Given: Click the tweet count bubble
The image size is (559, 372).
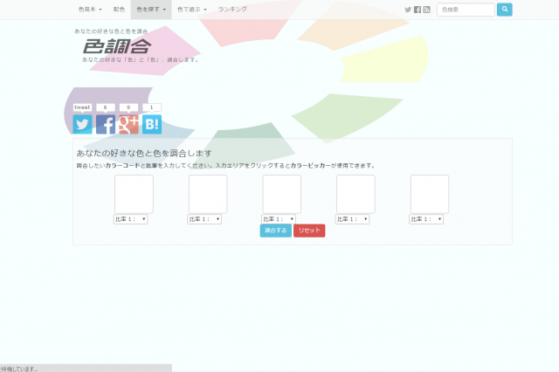Looking at the screenshot, I should pyautogui.click(x=82, y=107).
